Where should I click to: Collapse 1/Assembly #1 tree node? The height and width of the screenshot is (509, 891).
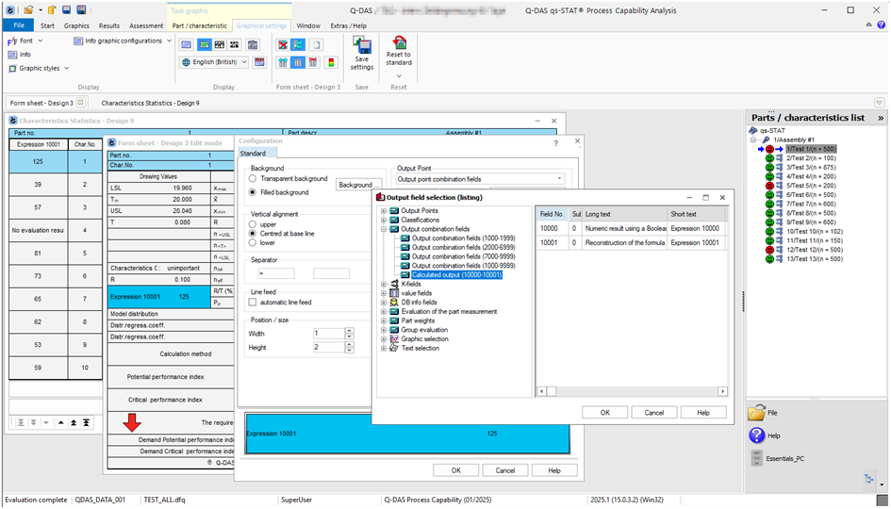(753, 140)
